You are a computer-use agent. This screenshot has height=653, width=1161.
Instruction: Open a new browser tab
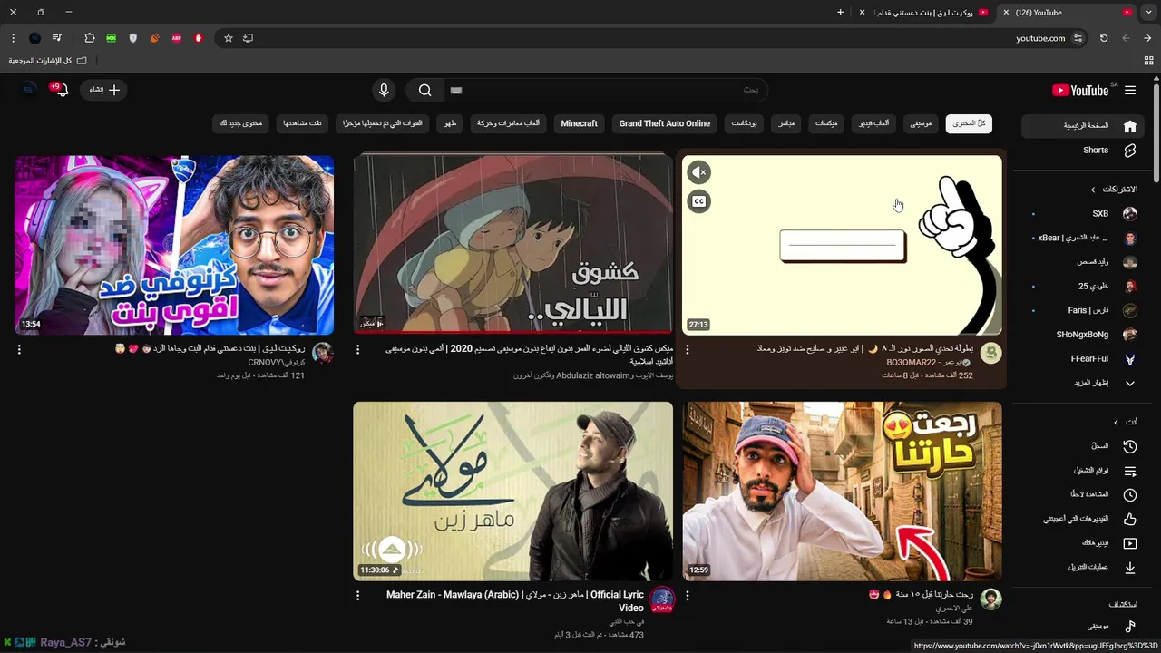[x=840, y=13]
